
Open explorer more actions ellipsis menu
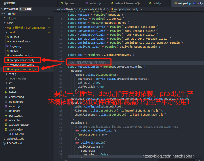48,3
